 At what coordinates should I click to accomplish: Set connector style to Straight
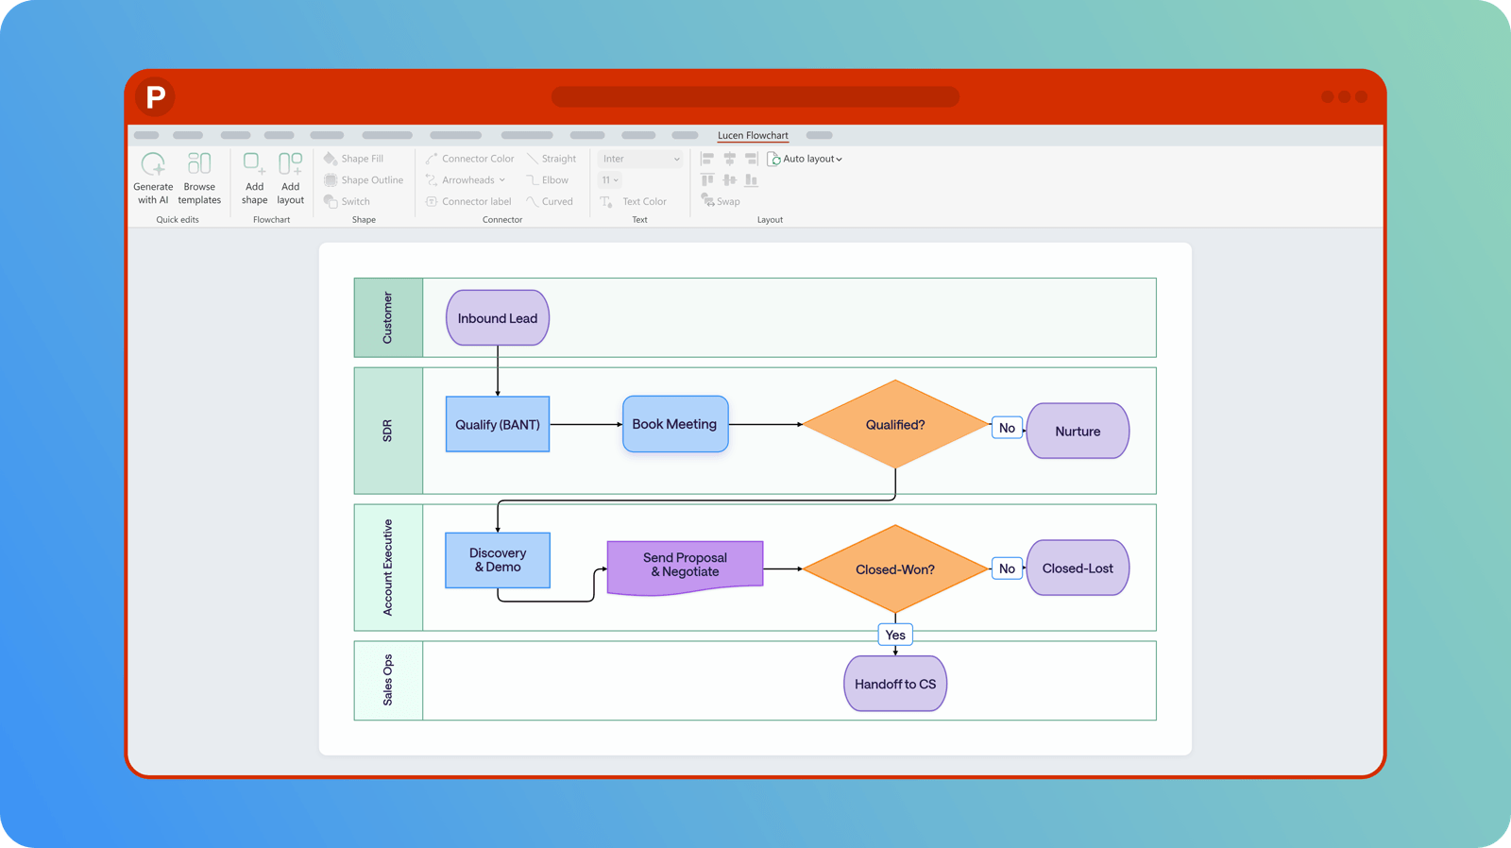(x=552, y=159)
